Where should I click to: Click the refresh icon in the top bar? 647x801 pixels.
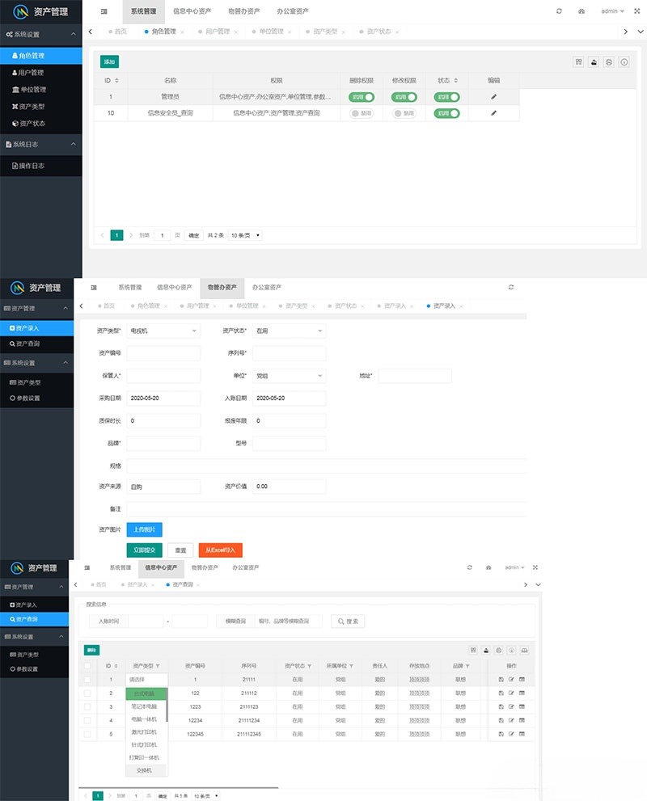[557, 11]
